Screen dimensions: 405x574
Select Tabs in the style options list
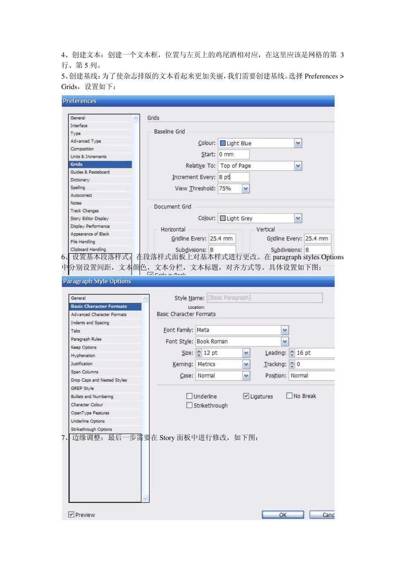click(105, 331)
